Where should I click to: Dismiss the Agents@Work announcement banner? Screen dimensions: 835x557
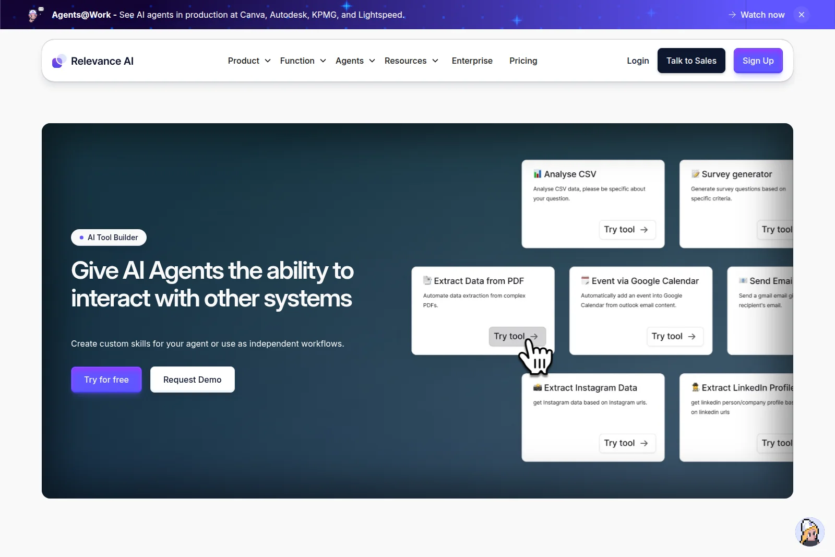pyautogui.click(x=801, y=15)
